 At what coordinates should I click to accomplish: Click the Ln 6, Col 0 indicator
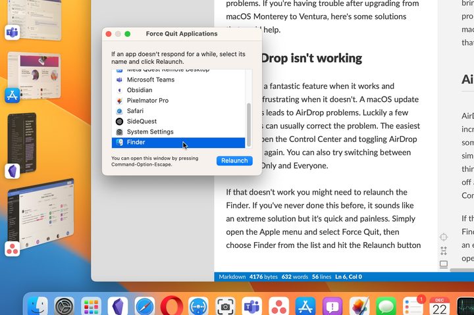coord(348,277)
